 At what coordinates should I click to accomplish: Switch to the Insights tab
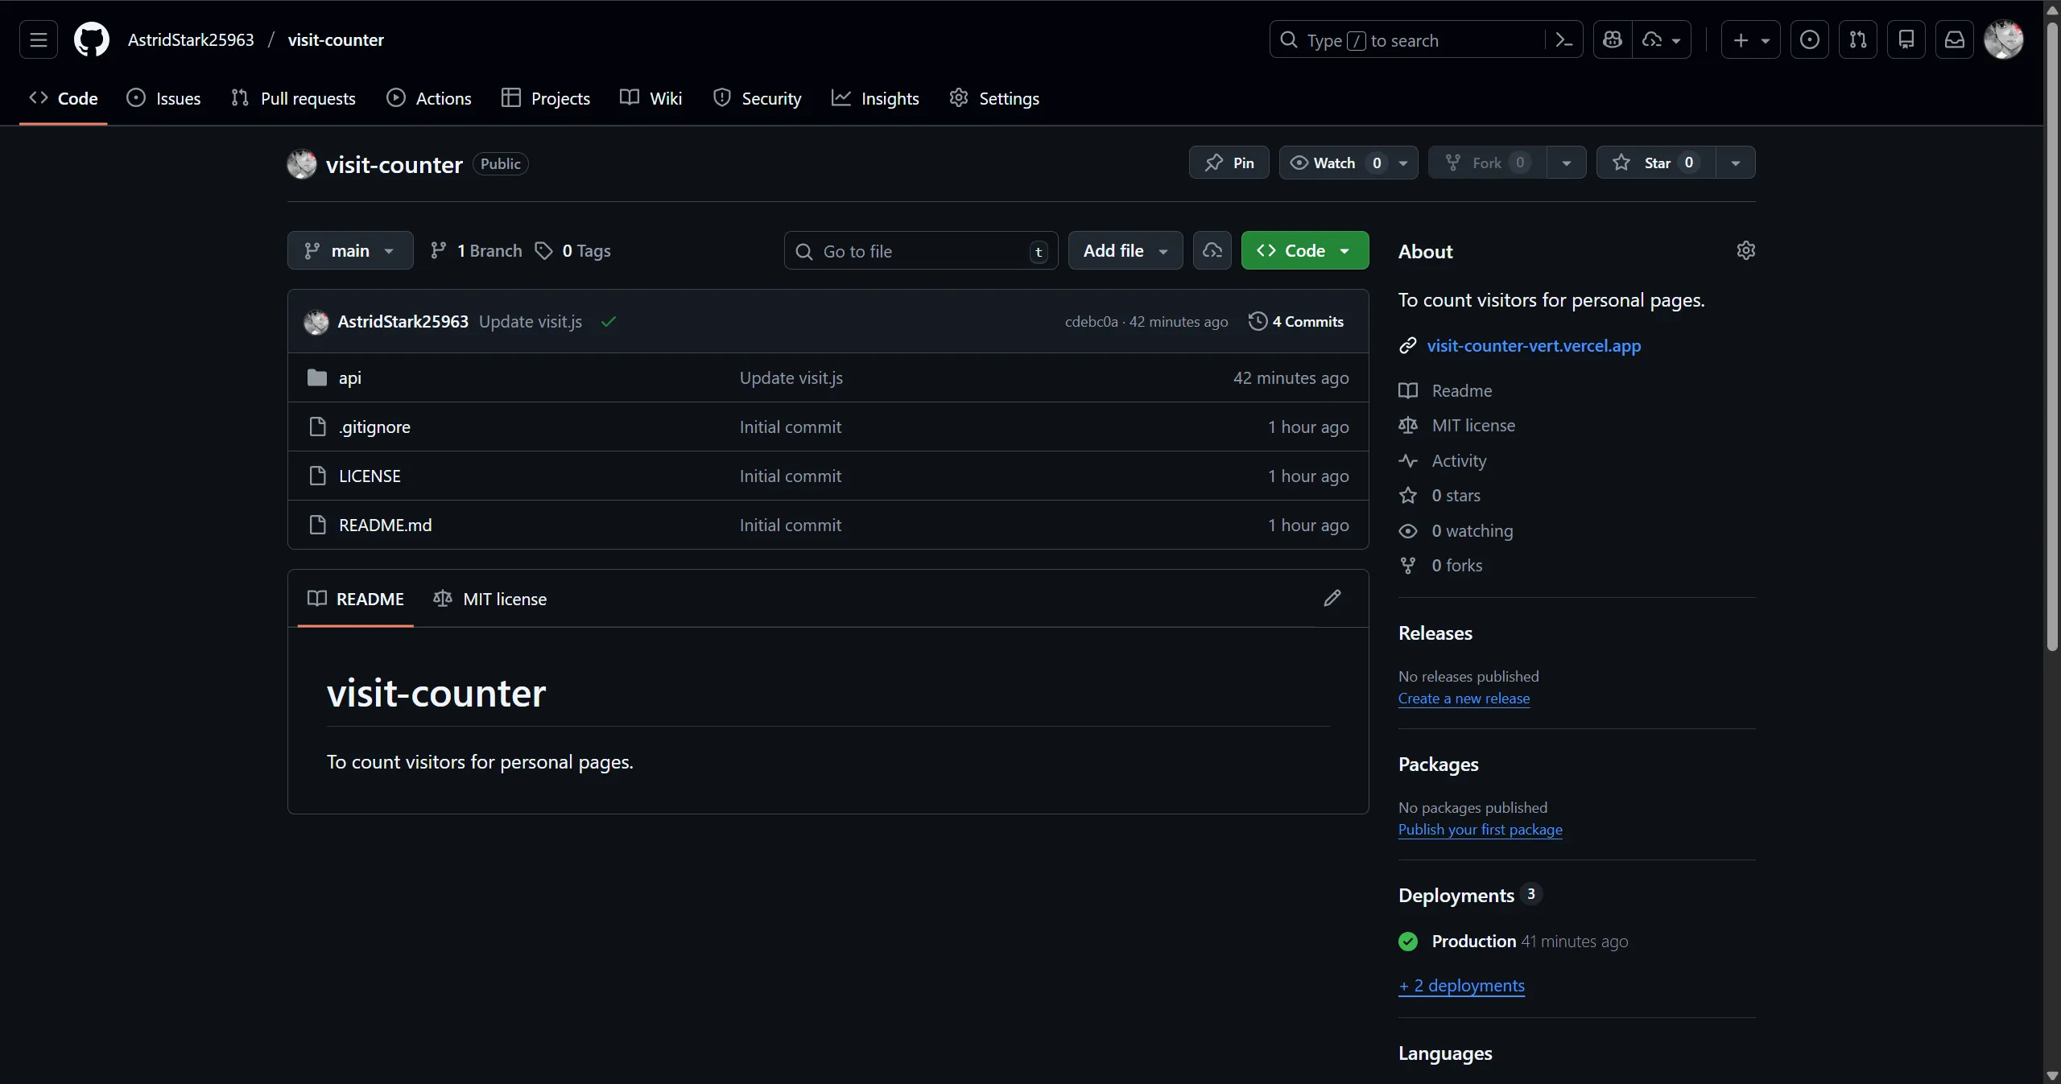[x=875, y=98]
